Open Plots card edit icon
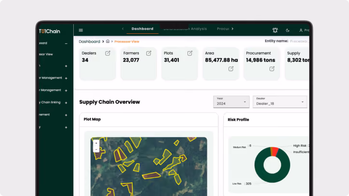The height and width of the screenshot is (196, 349). [190, 53]
